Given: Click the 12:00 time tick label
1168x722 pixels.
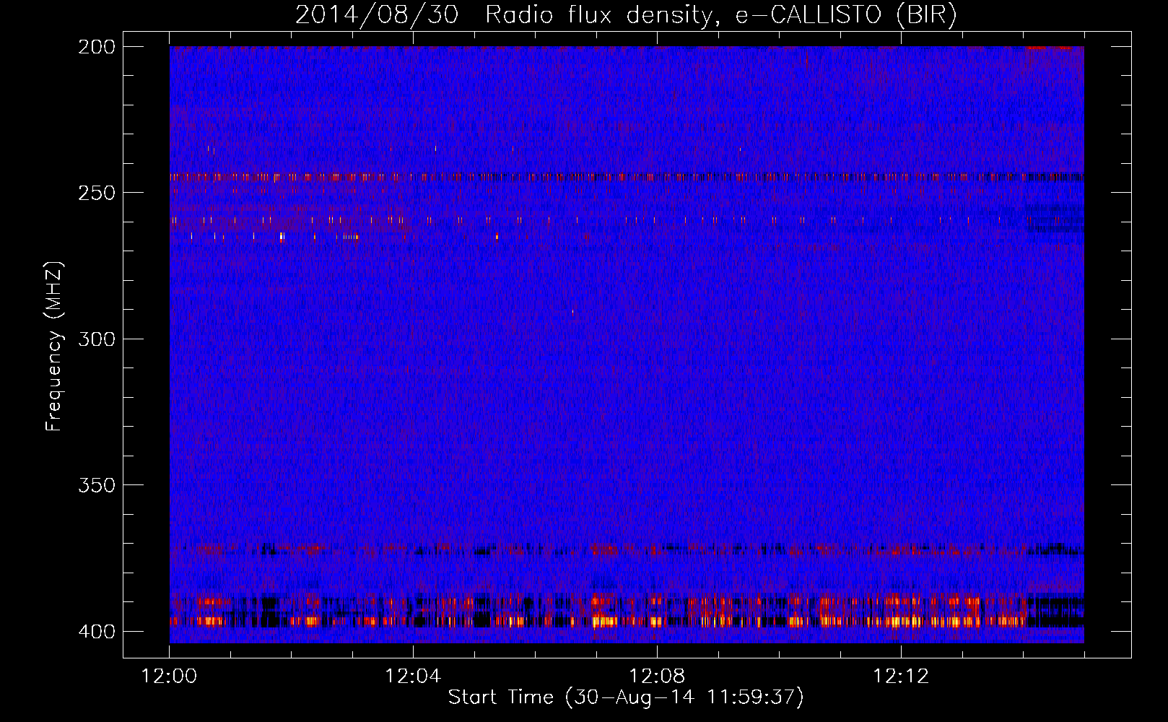Looking at the screenshot, I should point(169,677).
